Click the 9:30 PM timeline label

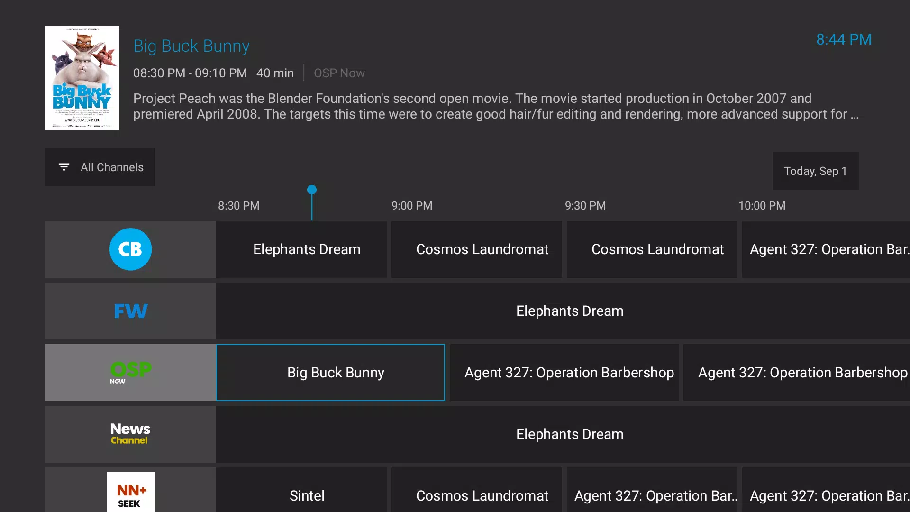point(585,206)
